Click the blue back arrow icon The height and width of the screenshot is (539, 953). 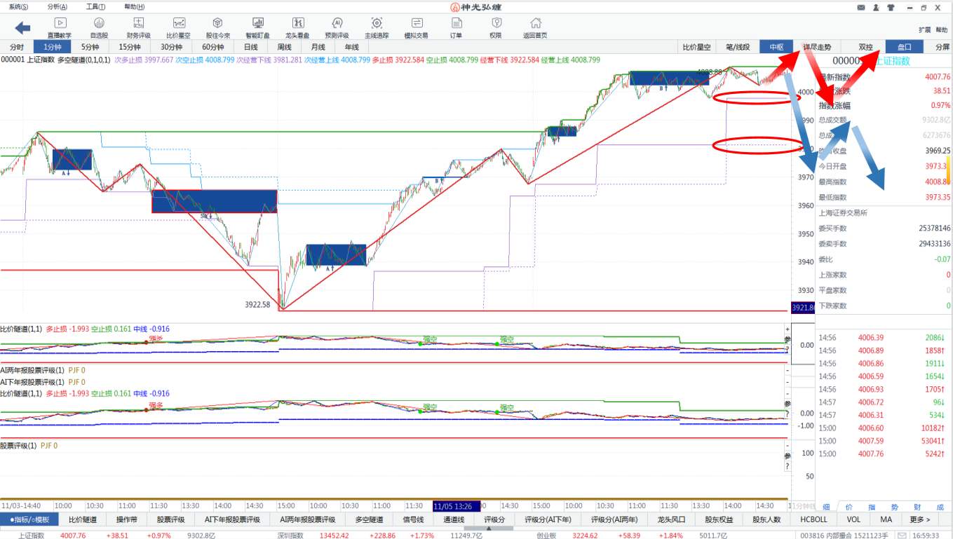[23, 28]
